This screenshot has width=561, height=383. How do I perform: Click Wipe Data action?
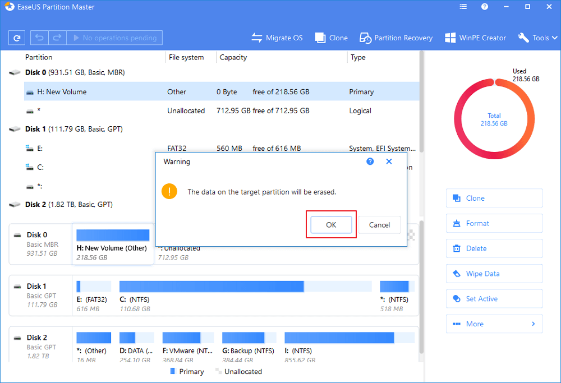(x=494, y=274)
